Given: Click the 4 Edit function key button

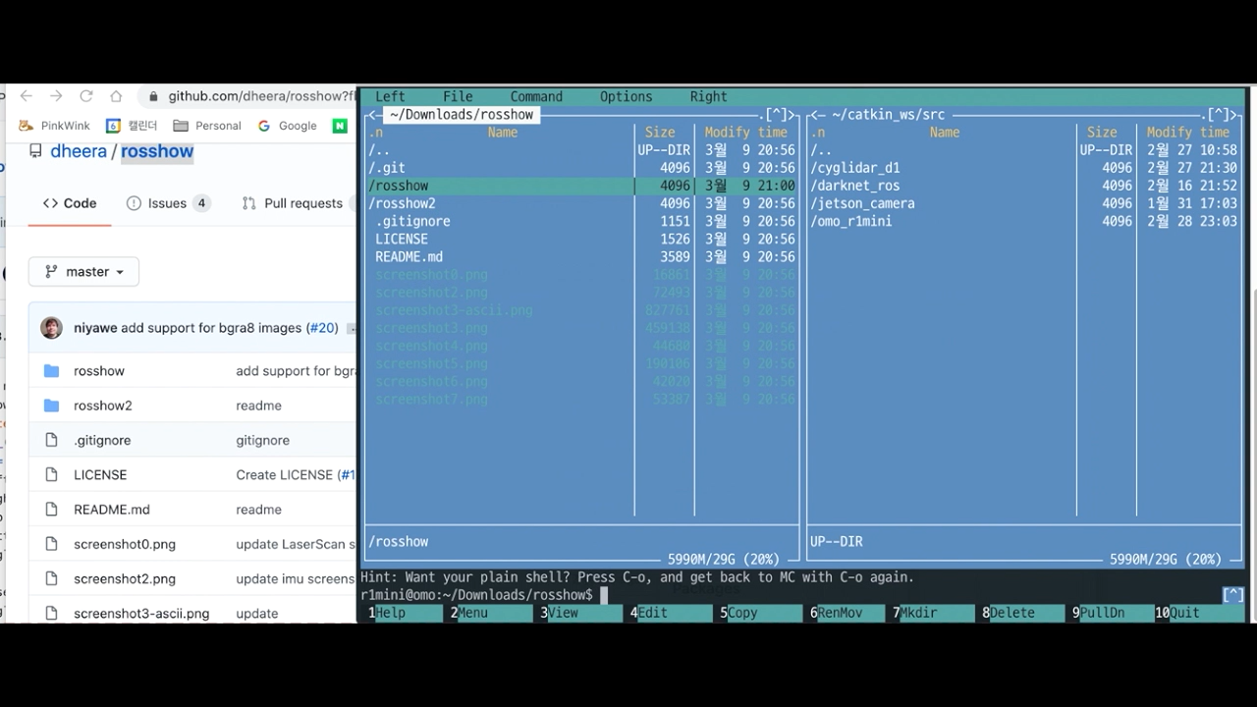Looking at the screenshot, I should point(672,613).
